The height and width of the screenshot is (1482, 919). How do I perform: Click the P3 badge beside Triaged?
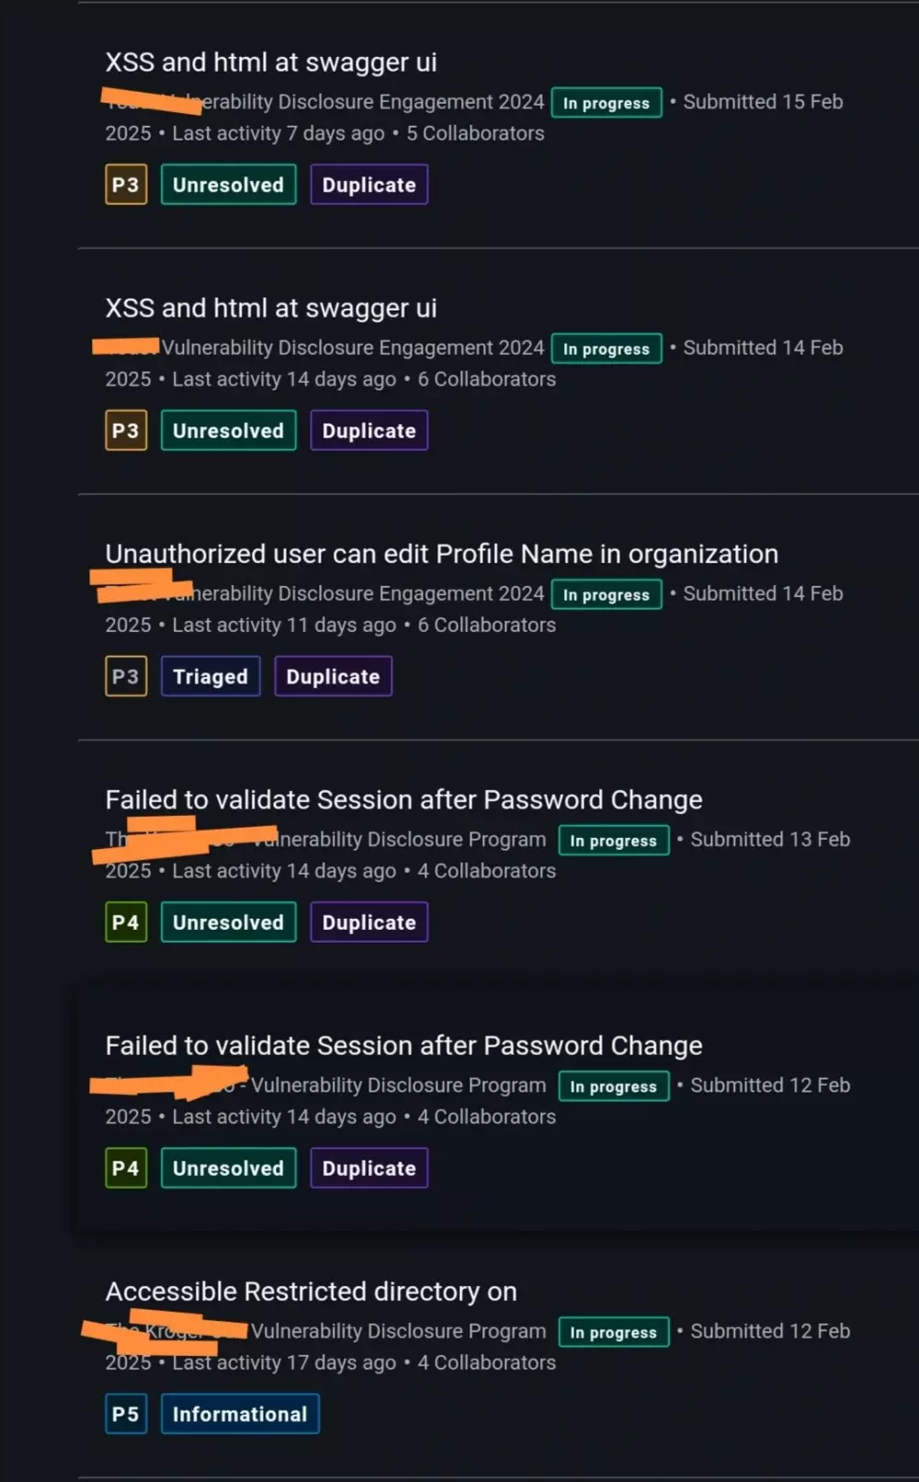click(x=126, y=677)
